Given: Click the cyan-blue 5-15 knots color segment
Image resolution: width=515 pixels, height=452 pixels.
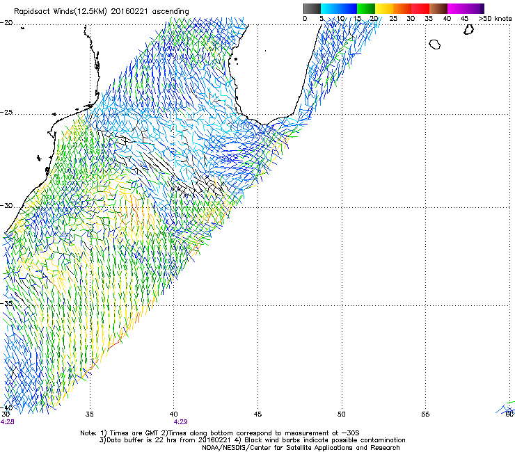Looking at the screenshot, I should [339, 8].
